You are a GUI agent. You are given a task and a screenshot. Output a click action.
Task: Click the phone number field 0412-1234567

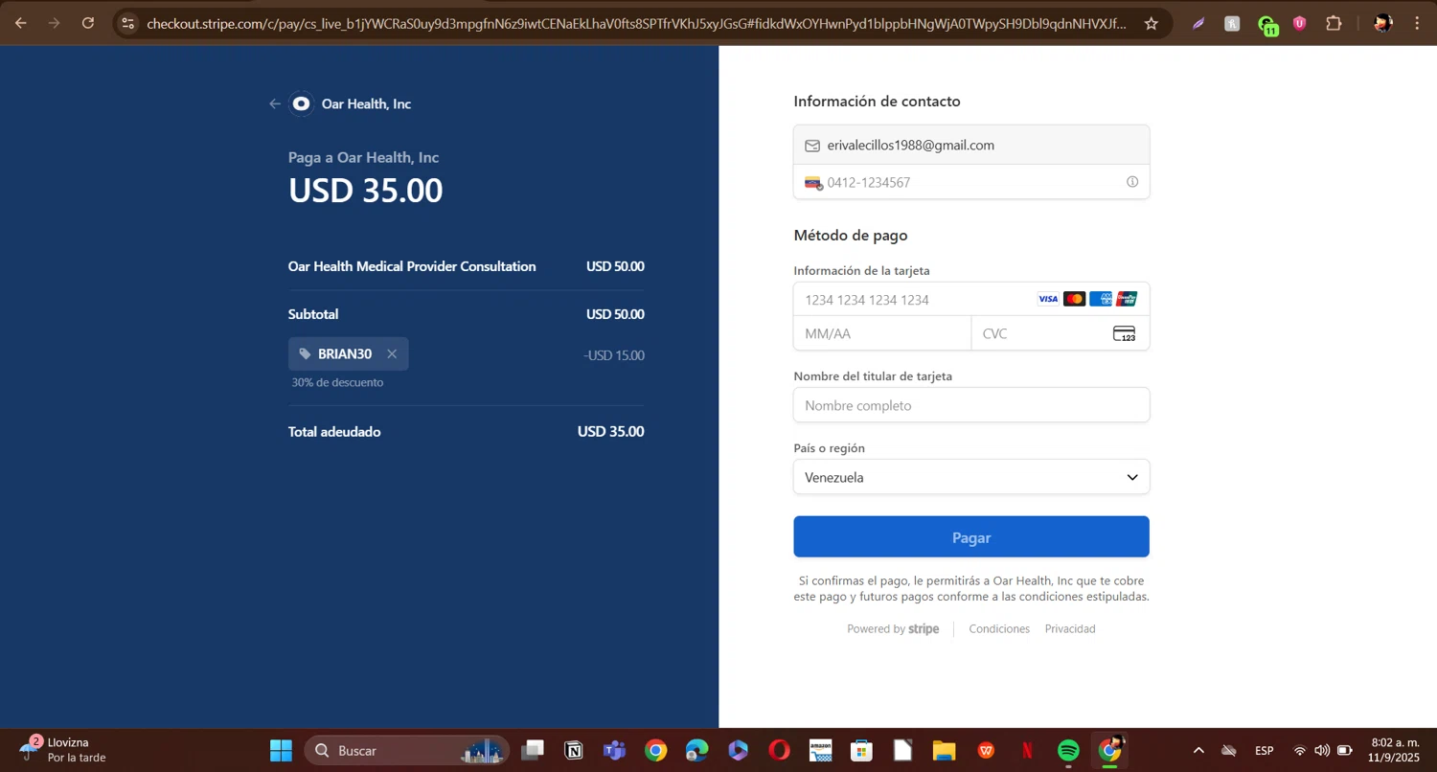(x=971, y=182)
